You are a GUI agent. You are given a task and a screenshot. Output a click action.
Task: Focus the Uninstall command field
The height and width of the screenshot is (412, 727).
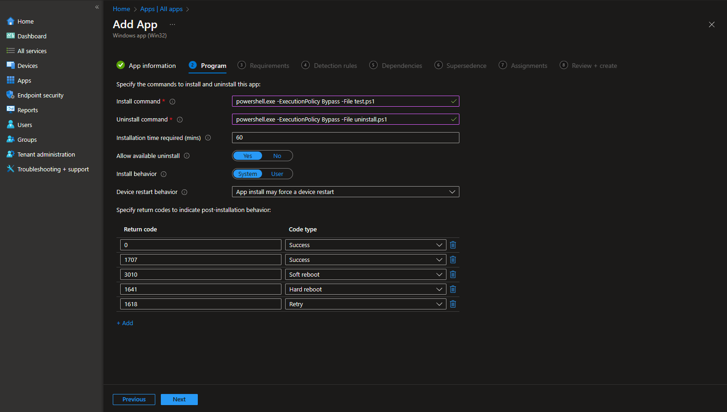tap(346, 119)
